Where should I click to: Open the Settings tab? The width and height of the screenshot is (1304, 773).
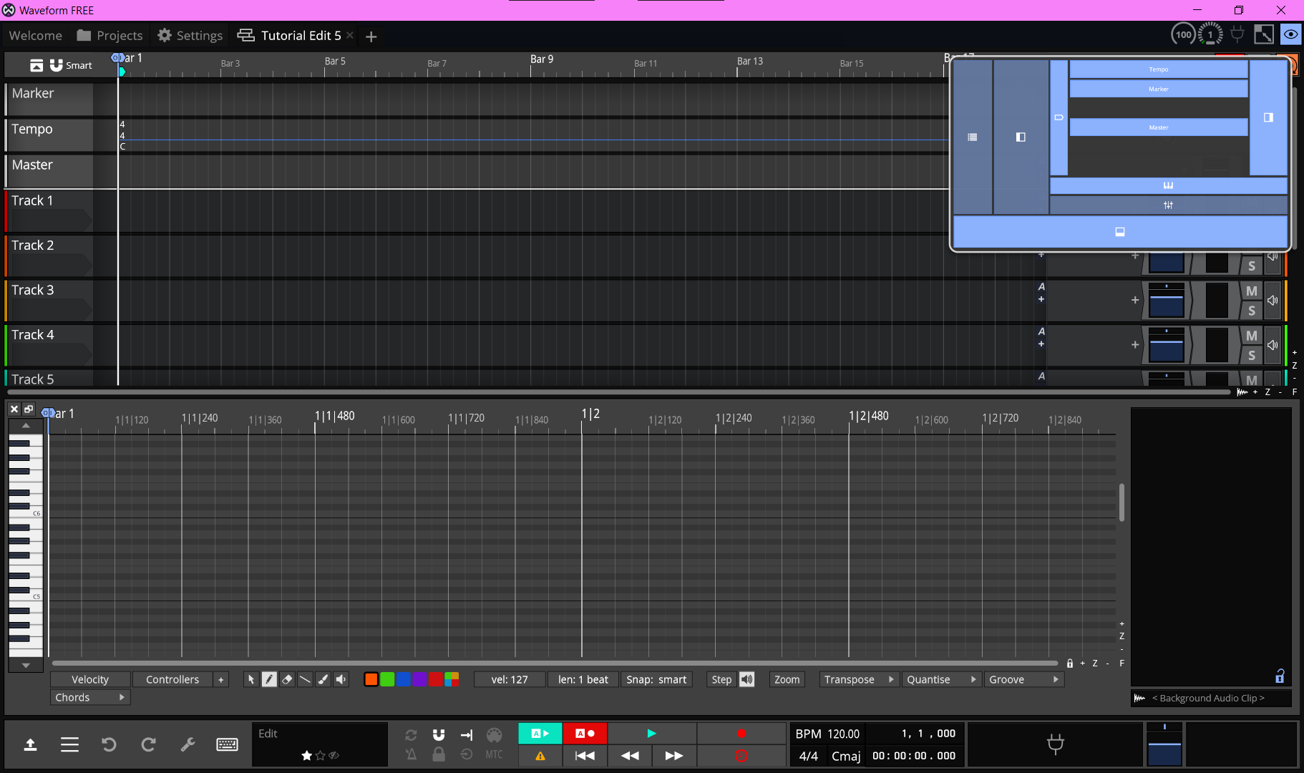pyautogui.click(x=190, y=35)
